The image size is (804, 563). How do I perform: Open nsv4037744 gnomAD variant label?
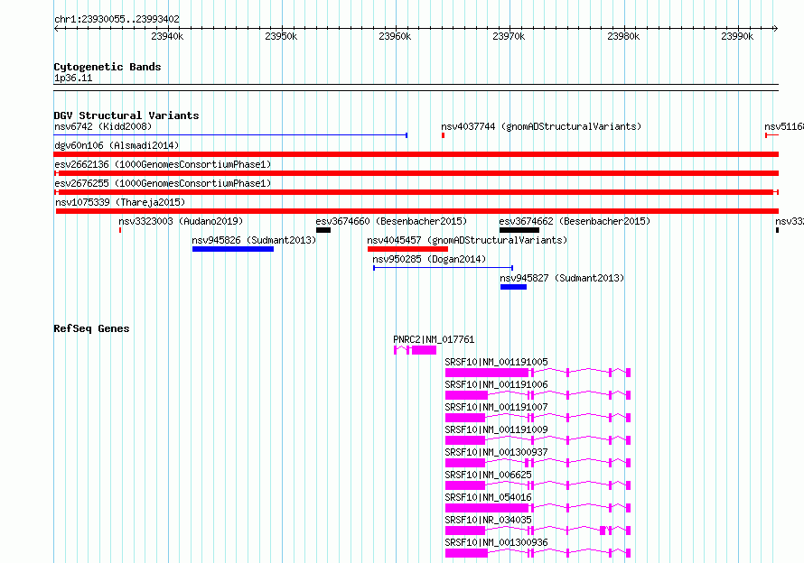coord(541,126)
